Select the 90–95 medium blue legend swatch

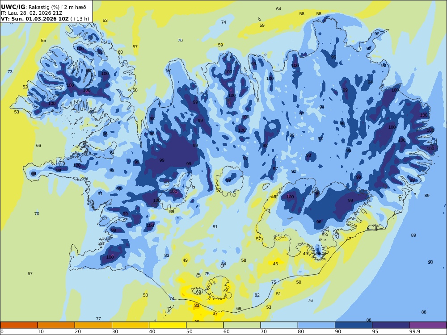354,325
